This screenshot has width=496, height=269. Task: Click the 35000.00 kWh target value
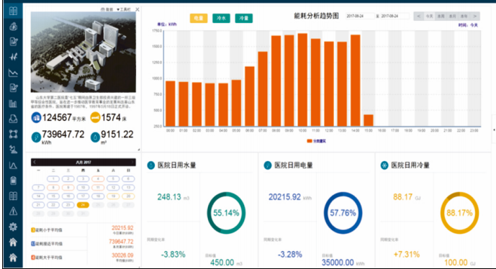(343, 263)
